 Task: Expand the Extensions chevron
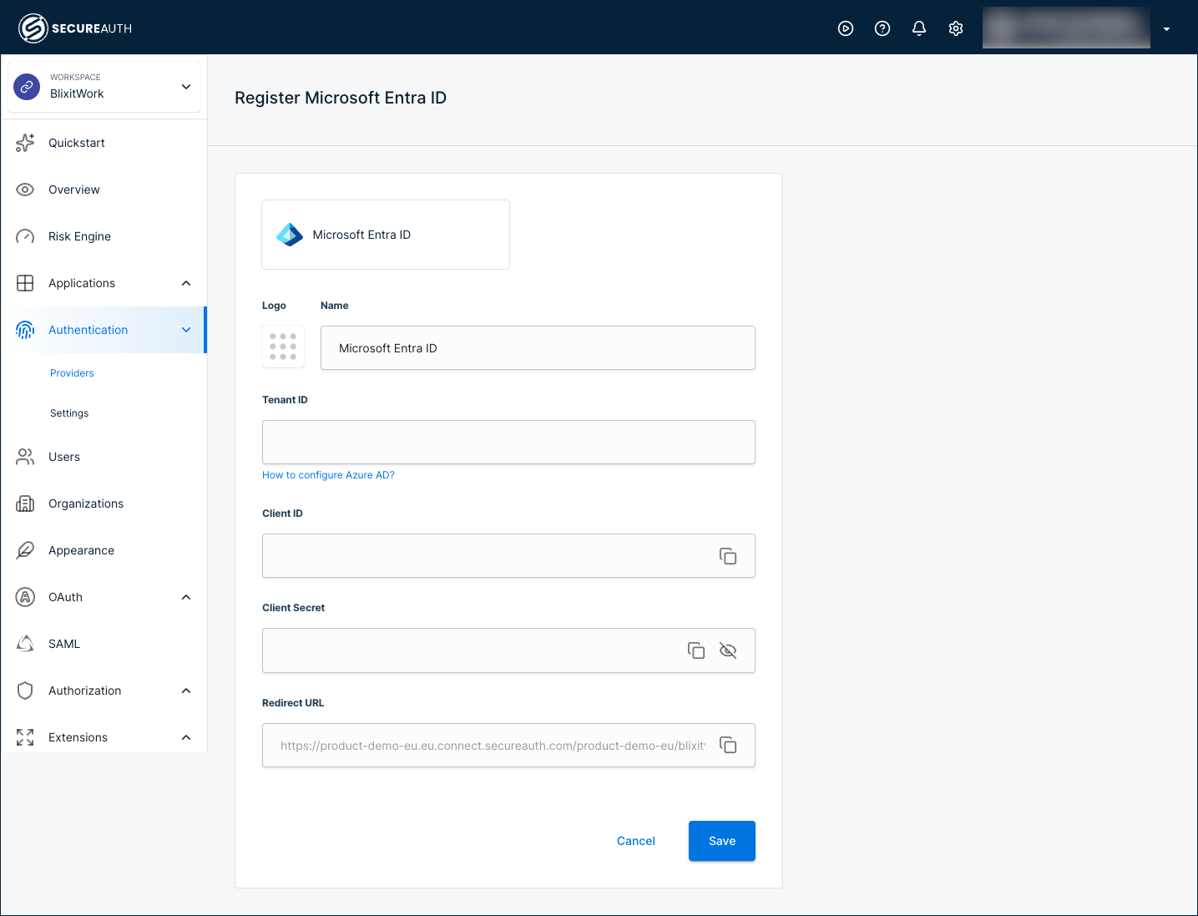coord(186,737)
